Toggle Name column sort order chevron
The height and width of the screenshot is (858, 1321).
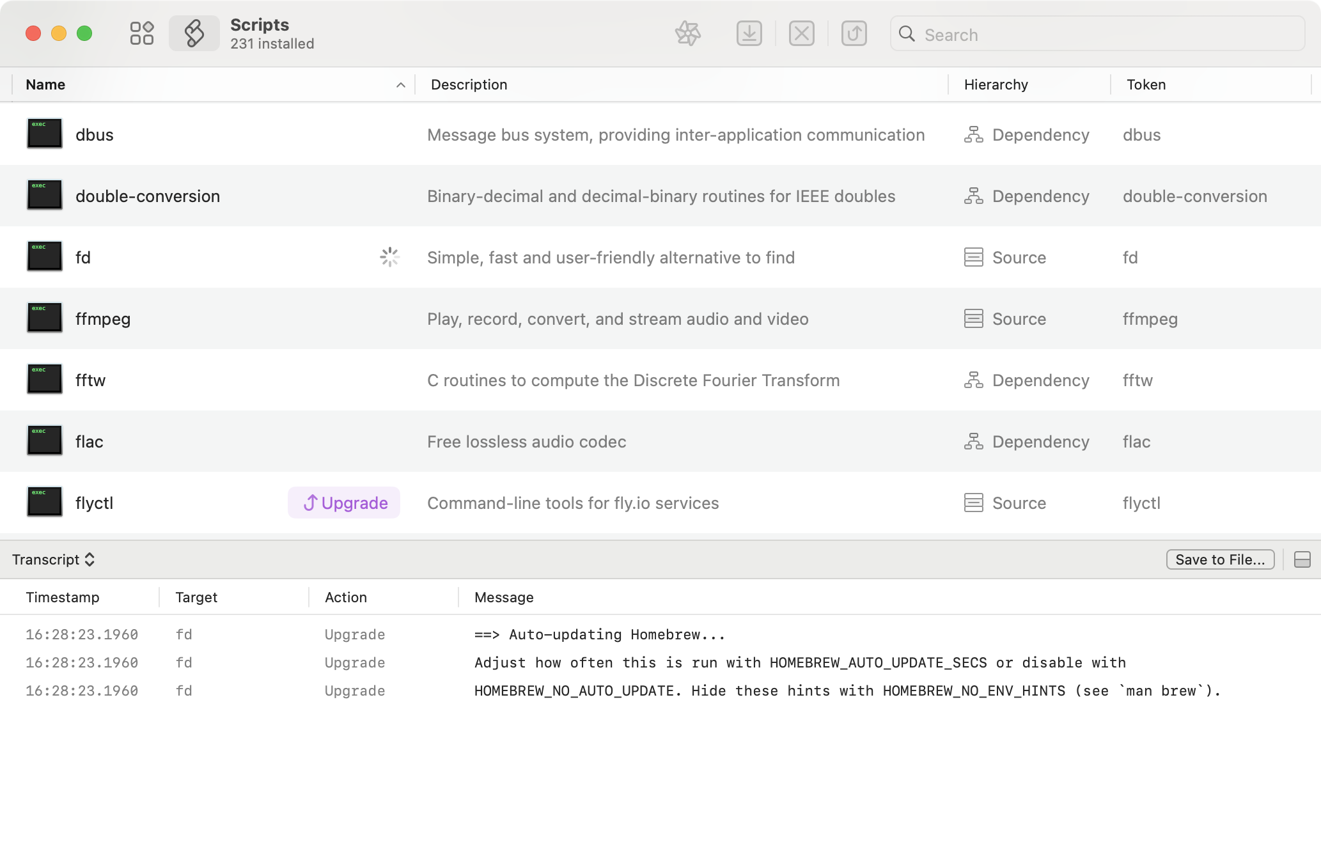pyautogui.click(x=400, y=85)
